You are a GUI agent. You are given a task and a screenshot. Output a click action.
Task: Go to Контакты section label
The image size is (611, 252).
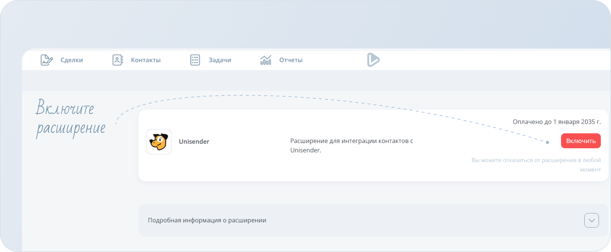pos(146,60)
